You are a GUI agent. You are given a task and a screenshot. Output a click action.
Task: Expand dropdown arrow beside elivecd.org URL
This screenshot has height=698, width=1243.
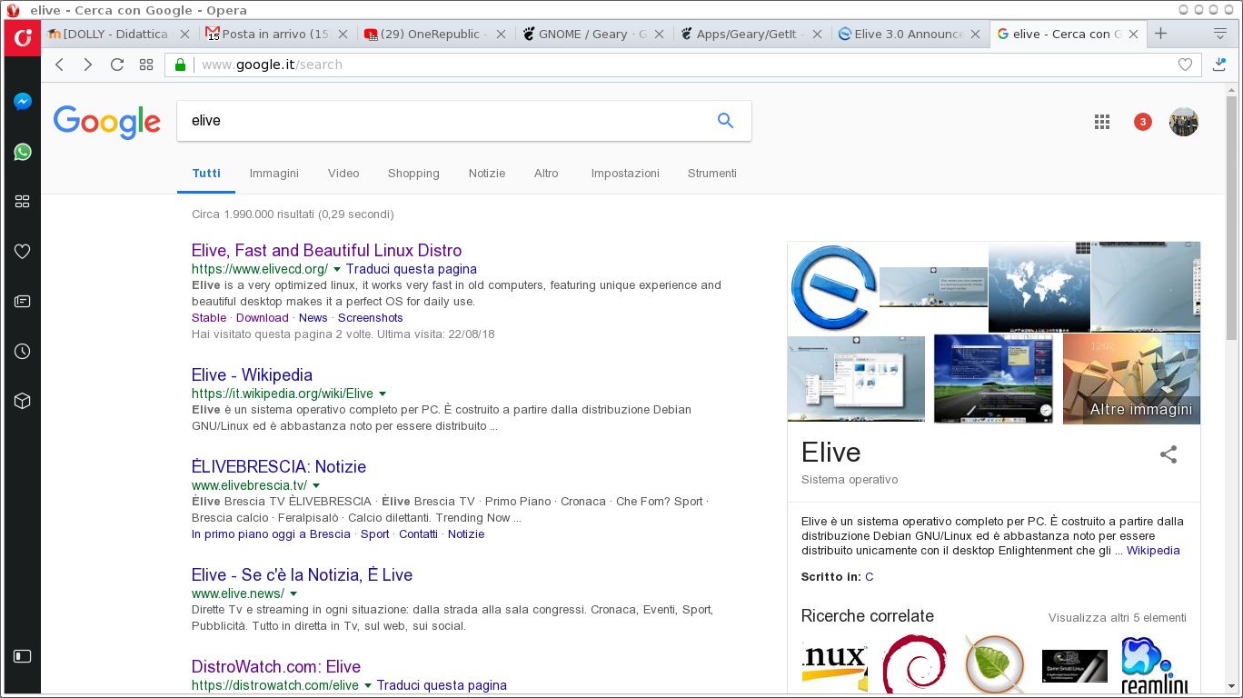click(x=337, y=270)
